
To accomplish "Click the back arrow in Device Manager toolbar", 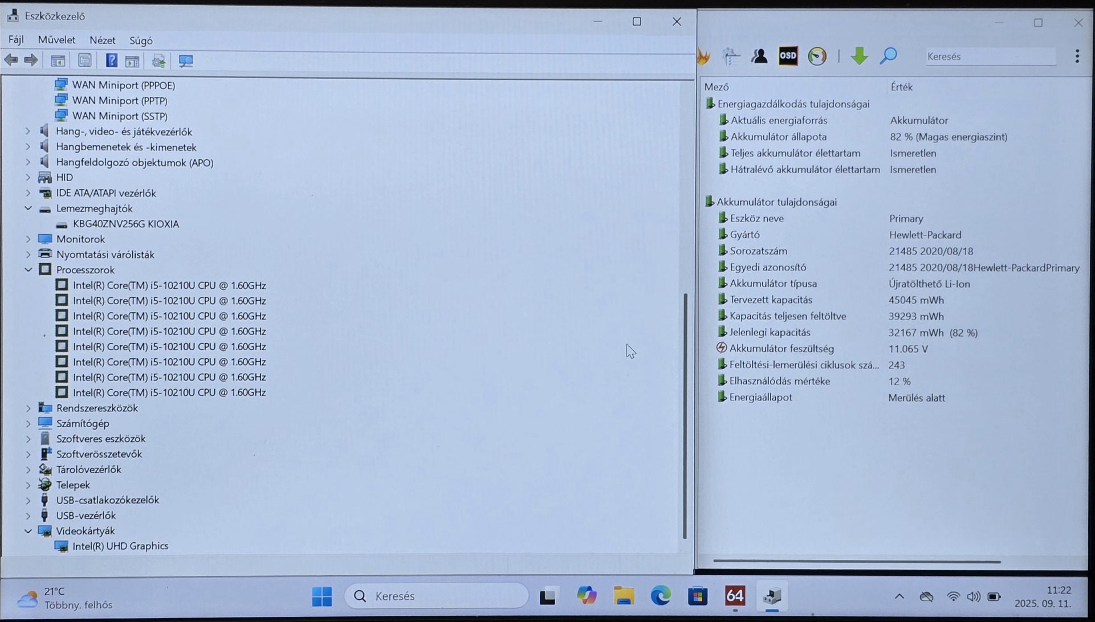I will tap(11, 60).
